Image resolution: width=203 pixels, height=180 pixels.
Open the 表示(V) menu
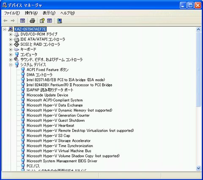(x=49, y=13)
